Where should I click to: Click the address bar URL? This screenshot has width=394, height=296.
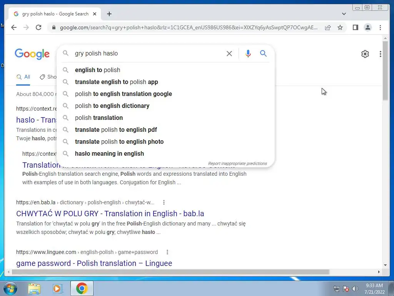(x=189, y=27)
